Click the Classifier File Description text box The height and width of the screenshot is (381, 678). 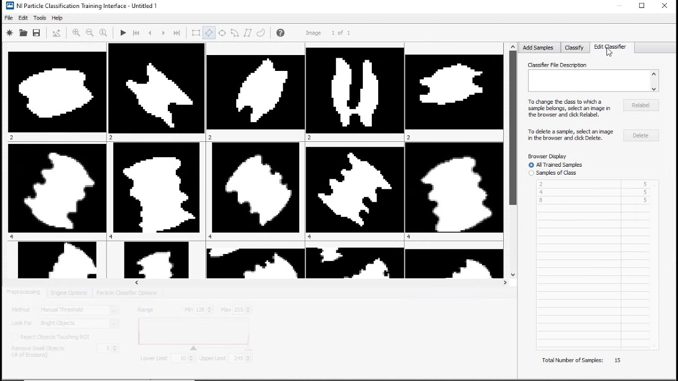[589, 81]
